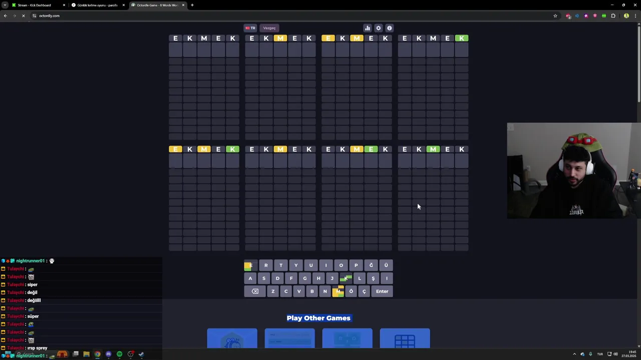Go back to the previous page

point(6,16)
